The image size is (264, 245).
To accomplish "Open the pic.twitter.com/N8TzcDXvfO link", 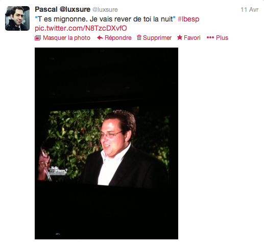I will tap(81, 28).
